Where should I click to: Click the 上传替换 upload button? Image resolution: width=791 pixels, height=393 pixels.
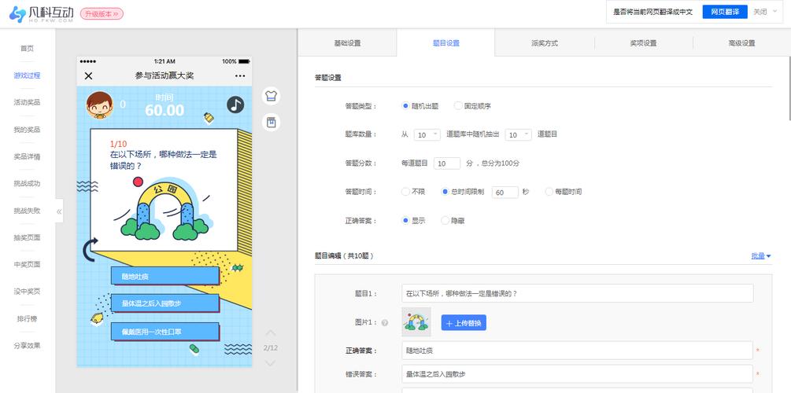click(x=464, y=323)
